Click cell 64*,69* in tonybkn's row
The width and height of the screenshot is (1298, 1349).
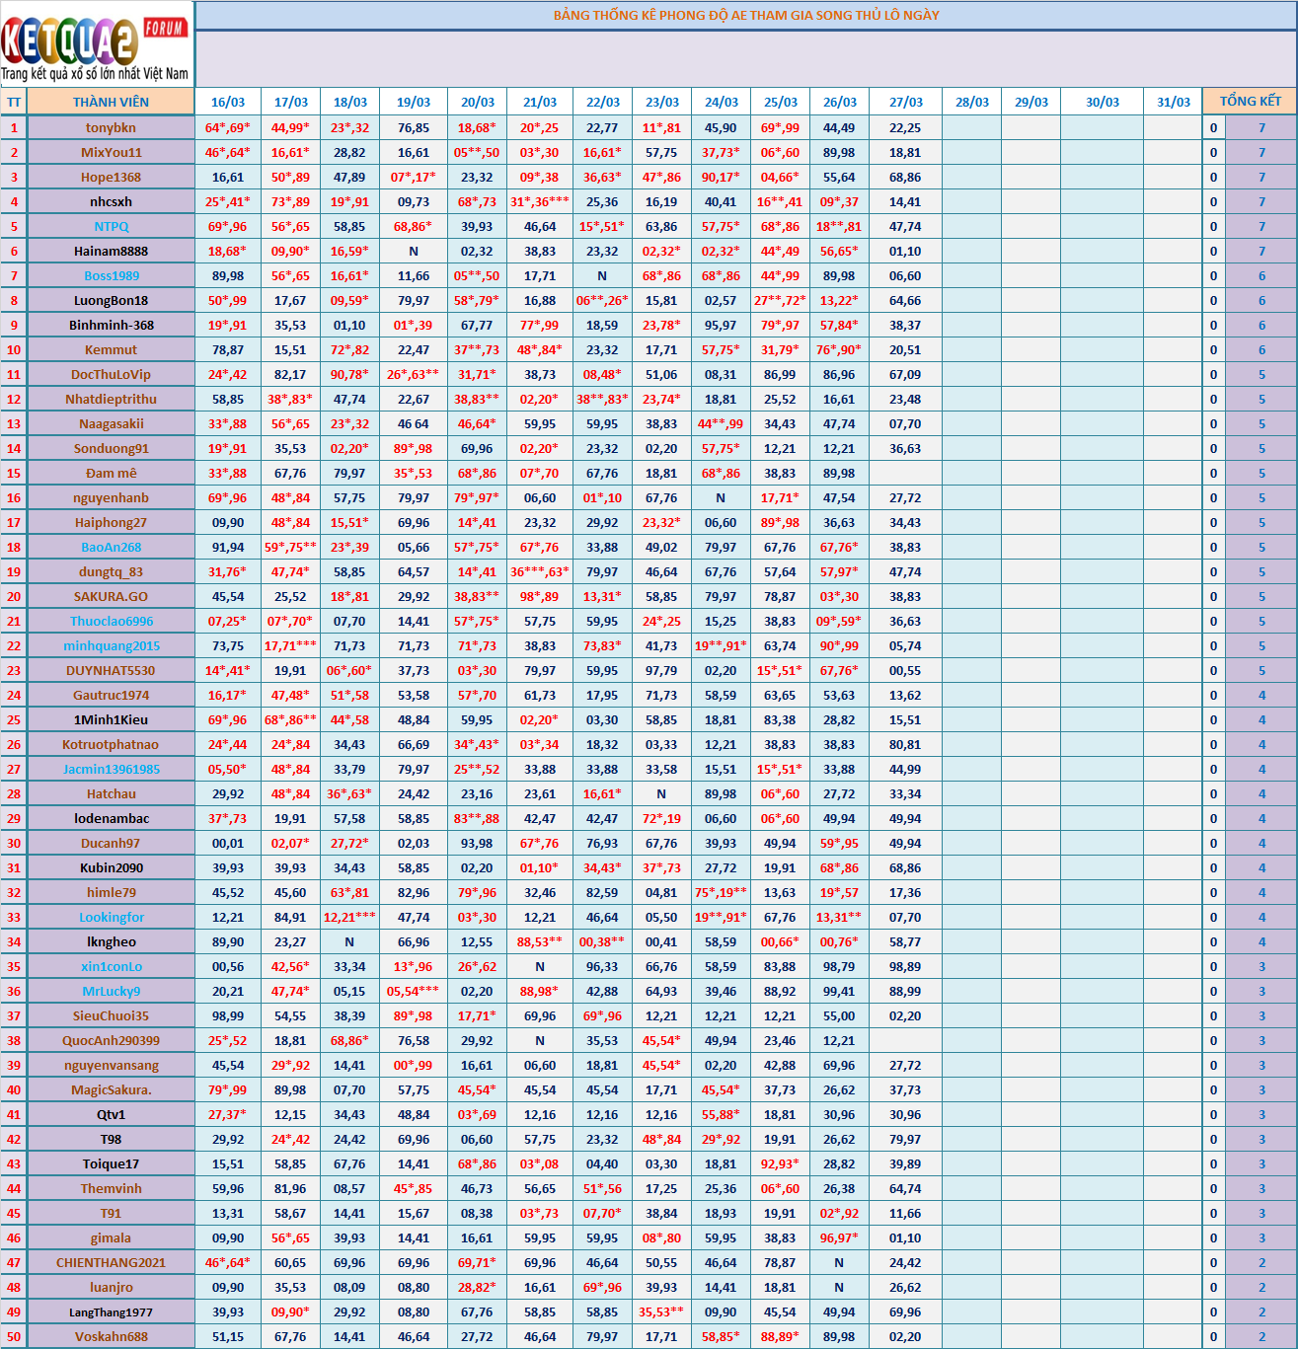click(228, 127)
